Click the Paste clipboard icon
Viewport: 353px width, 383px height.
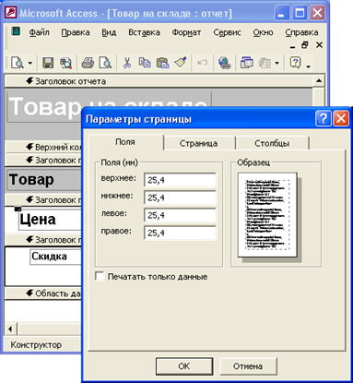(x=162, y=63)
